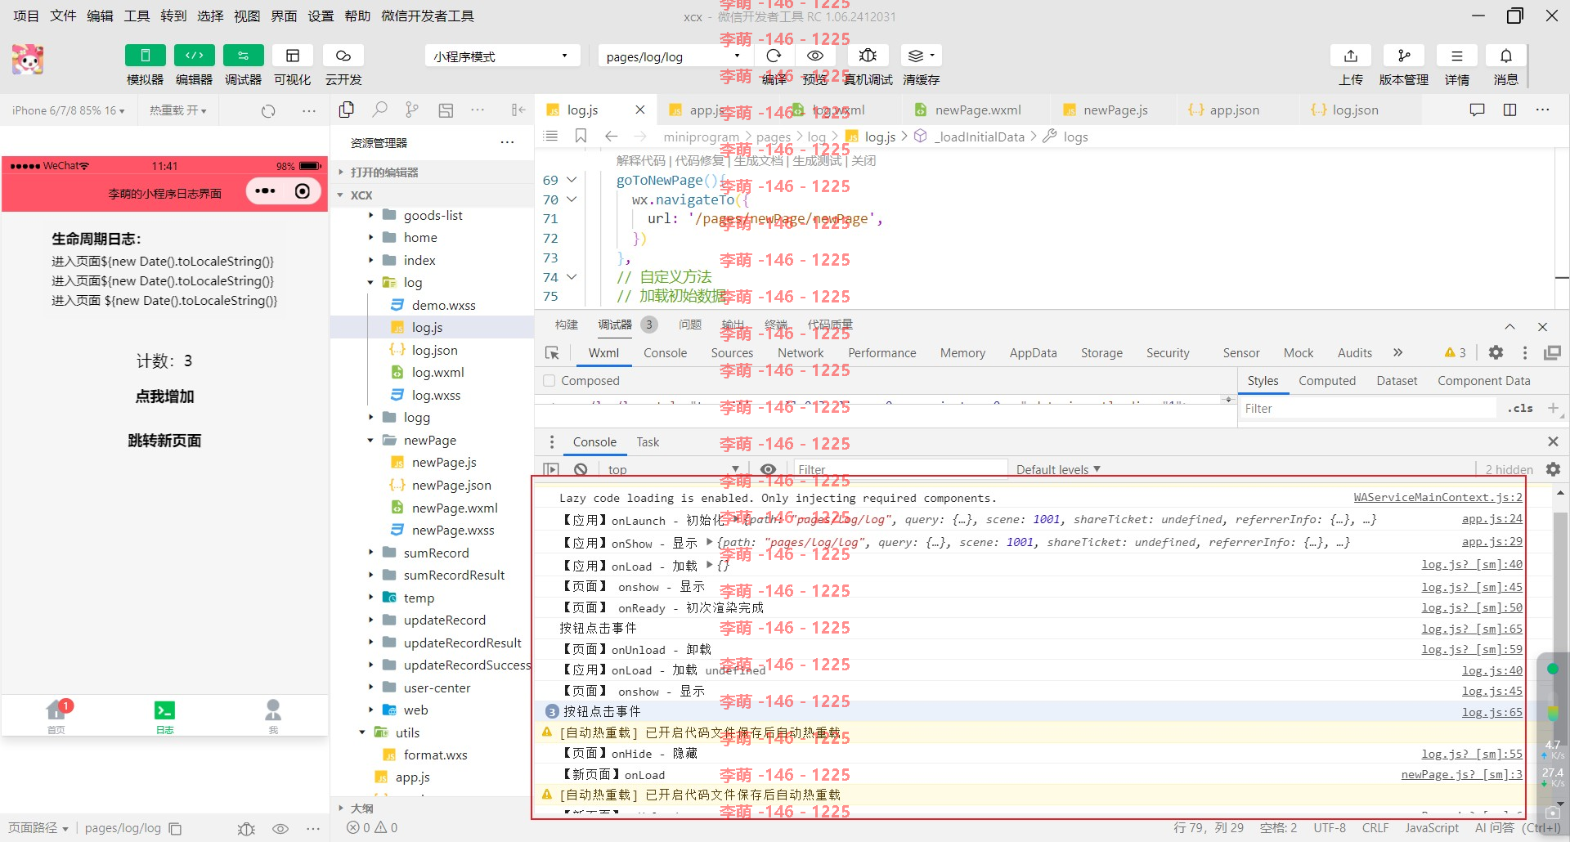Click the console Filter input
The height and width of the screenshot is (842, 1570).
900,469
